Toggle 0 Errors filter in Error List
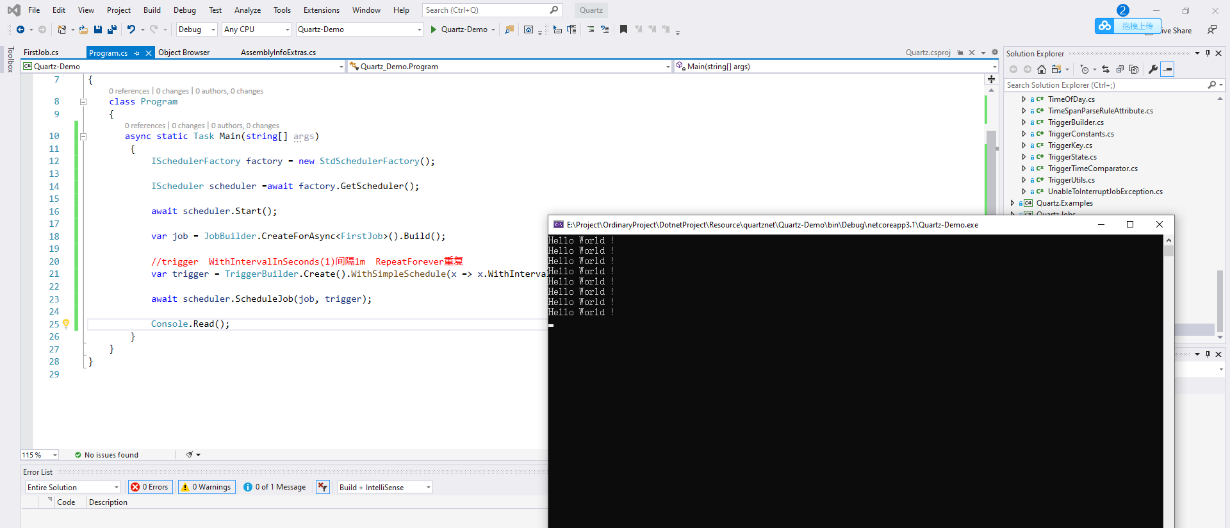Screen dimensions: 1230x528 tap(151, 487)
